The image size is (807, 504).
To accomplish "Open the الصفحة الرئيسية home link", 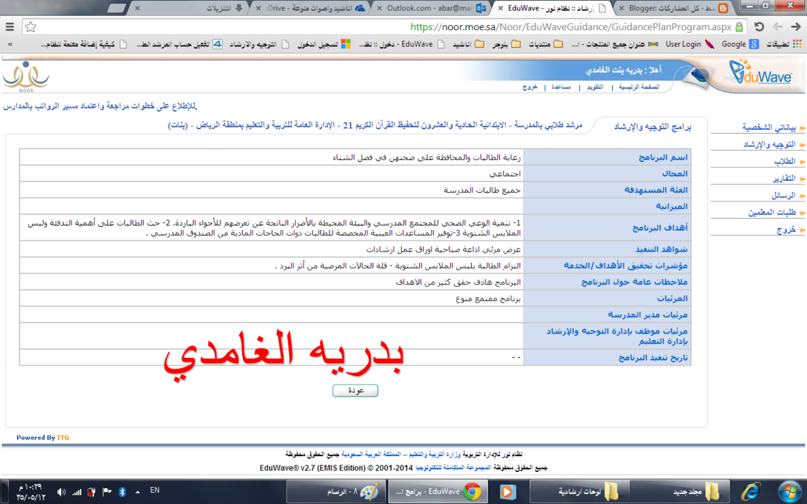I will pyautogui.click(x=639, y=87).
